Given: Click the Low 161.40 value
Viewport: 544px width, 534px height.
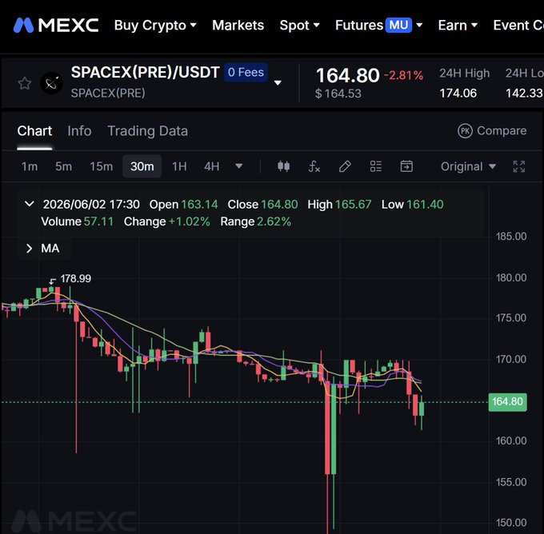Looking at the screenshot, I should pos(425,204).
